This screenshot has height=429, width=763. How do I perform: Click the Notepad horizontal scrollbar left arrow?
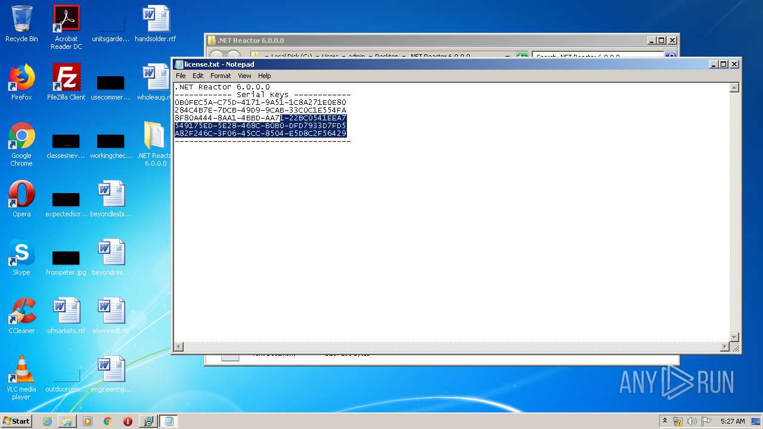coord(179,347)
